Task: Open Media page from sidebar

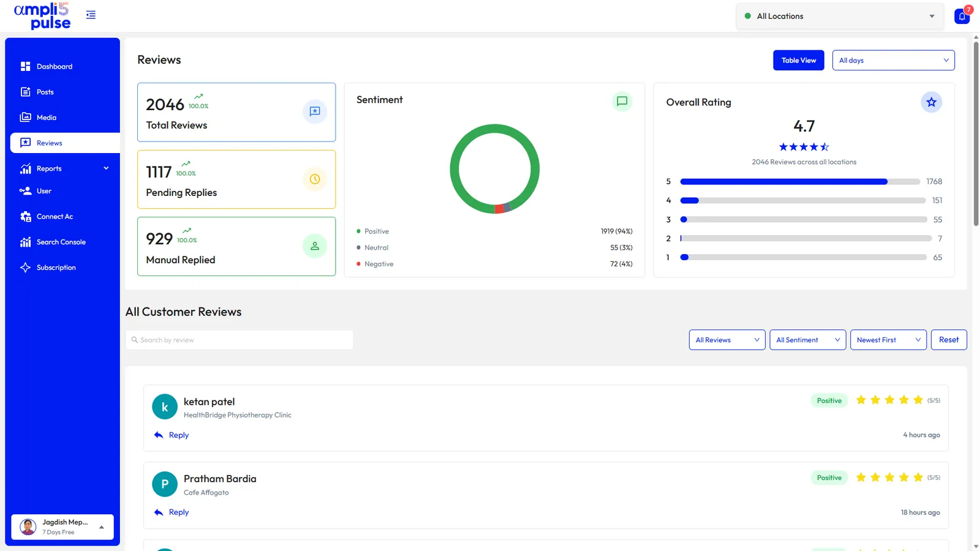Action: (x=65, y=118)
